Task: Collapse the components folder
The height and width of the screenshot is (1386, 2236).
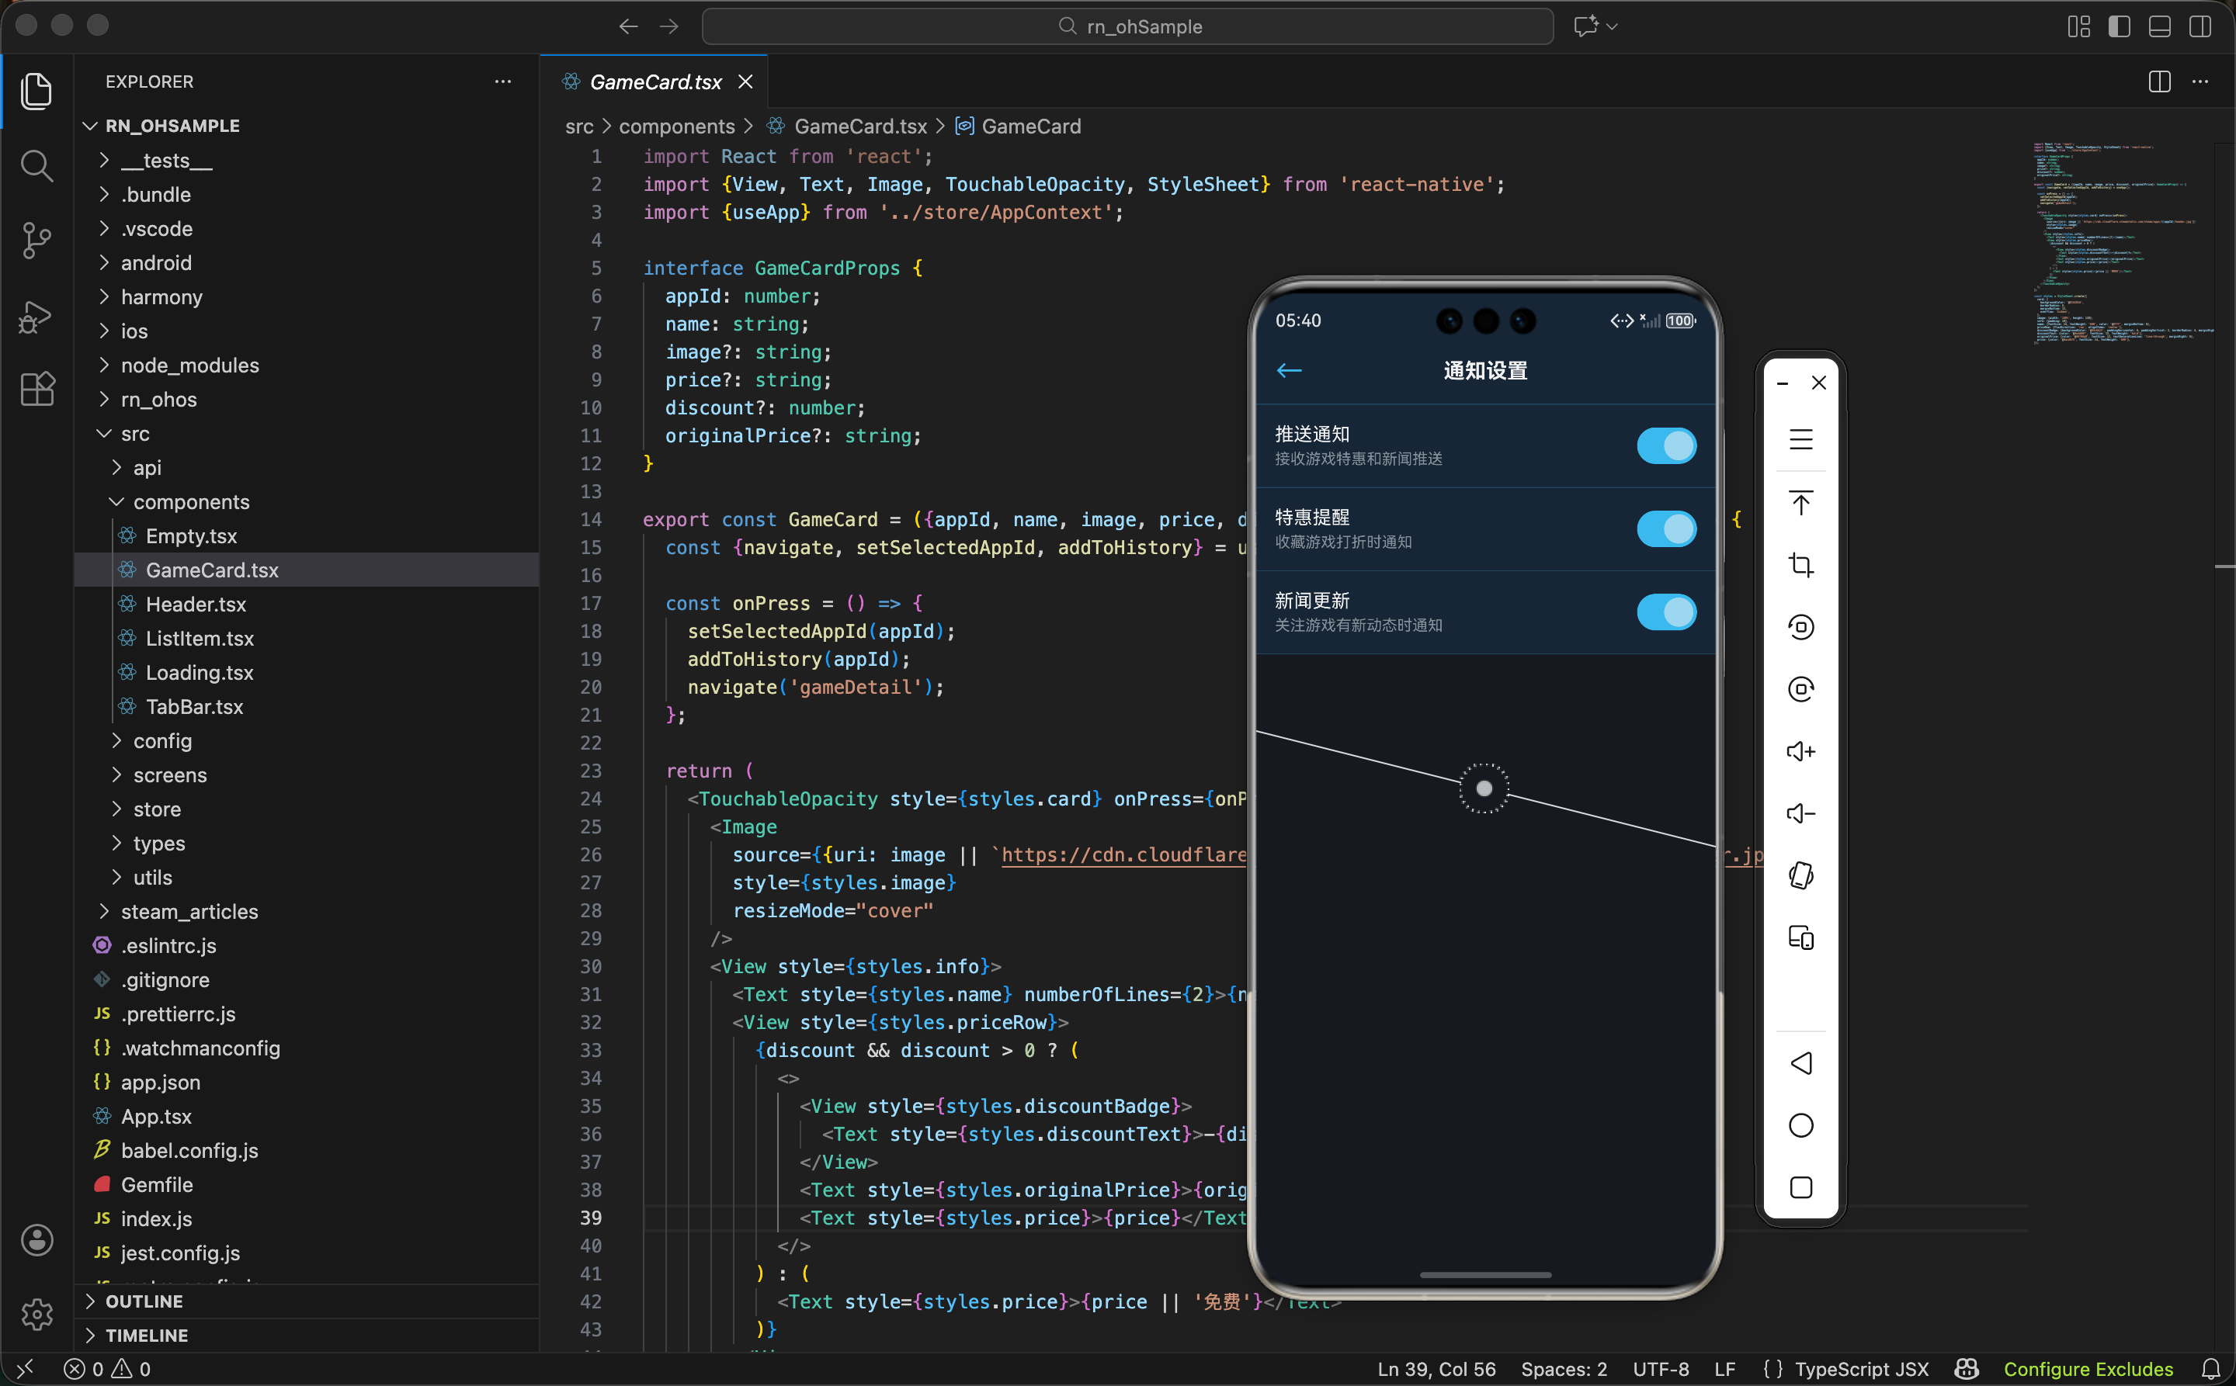Action: coord(191,501)
